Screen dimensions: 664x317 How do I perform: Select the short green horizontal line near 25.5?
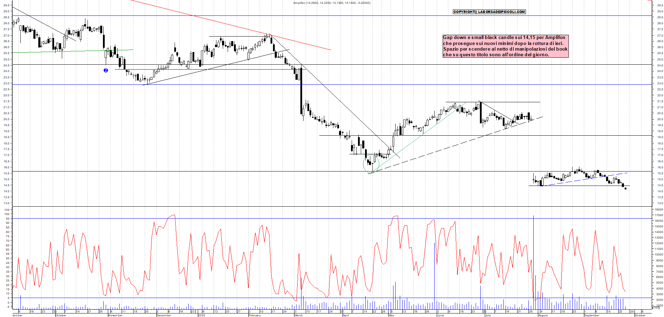73,51
